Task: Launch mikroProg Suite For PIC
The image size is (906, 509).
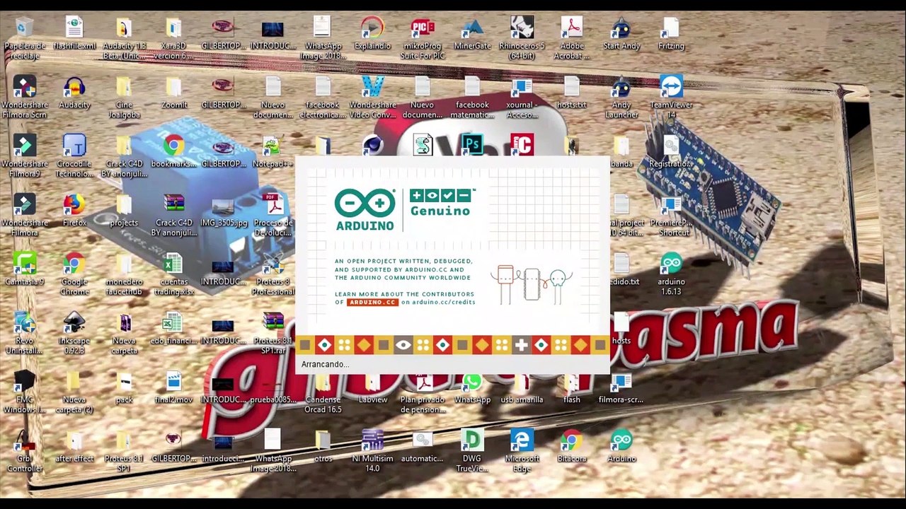Action: pyautogui.click(x=423, y=39)
